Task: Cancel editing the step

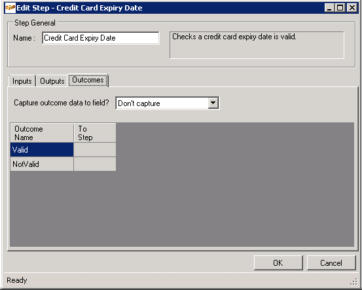Action: tap(331, 263)
